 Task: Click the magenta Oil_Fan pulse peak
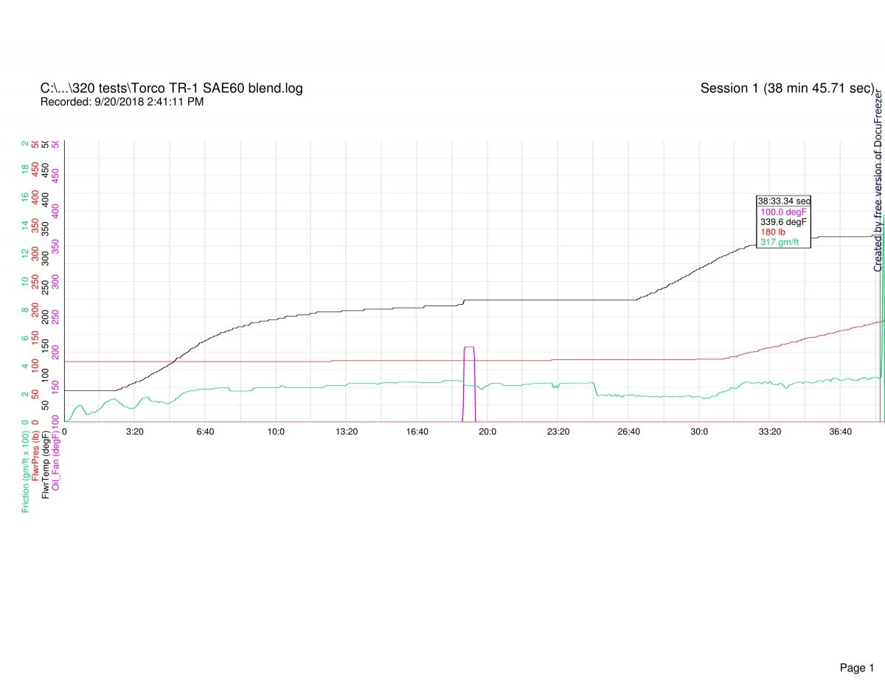pos(468,347)
